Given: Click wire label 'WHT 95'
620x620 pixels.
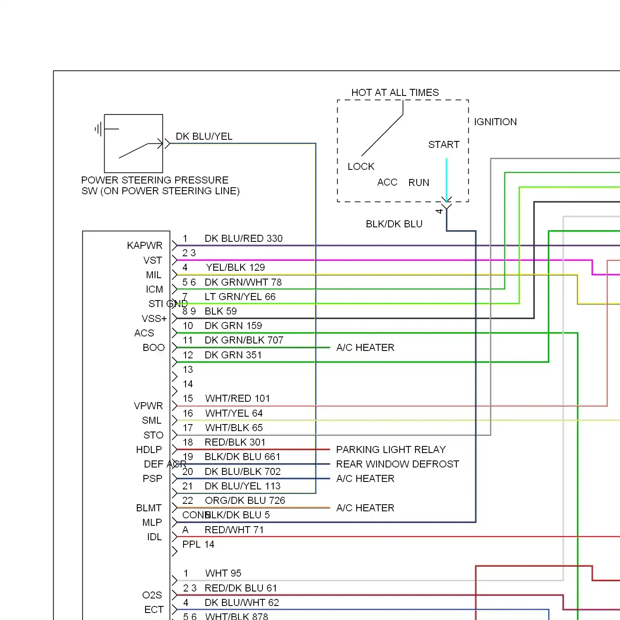Looking at the screenshot, I should point(223,573).
